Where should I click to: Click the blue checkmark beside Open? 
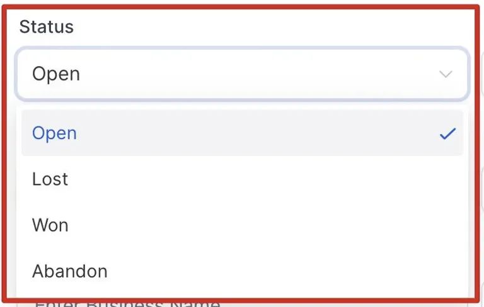447,133
